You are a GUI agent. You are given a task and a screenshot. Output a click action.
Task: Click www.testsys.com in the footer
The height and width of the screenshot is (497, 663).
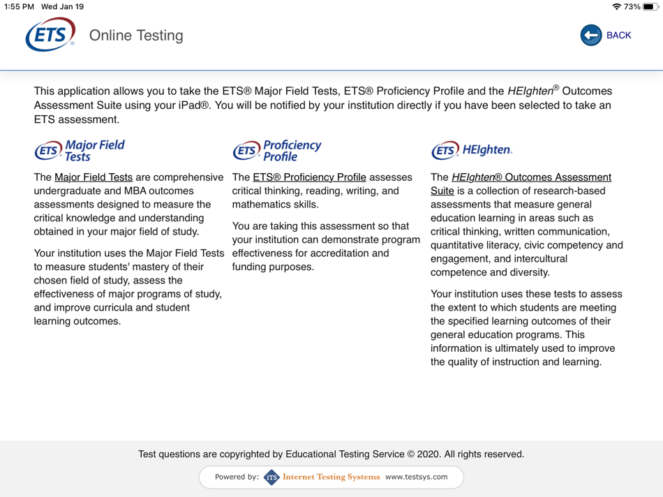416,477
